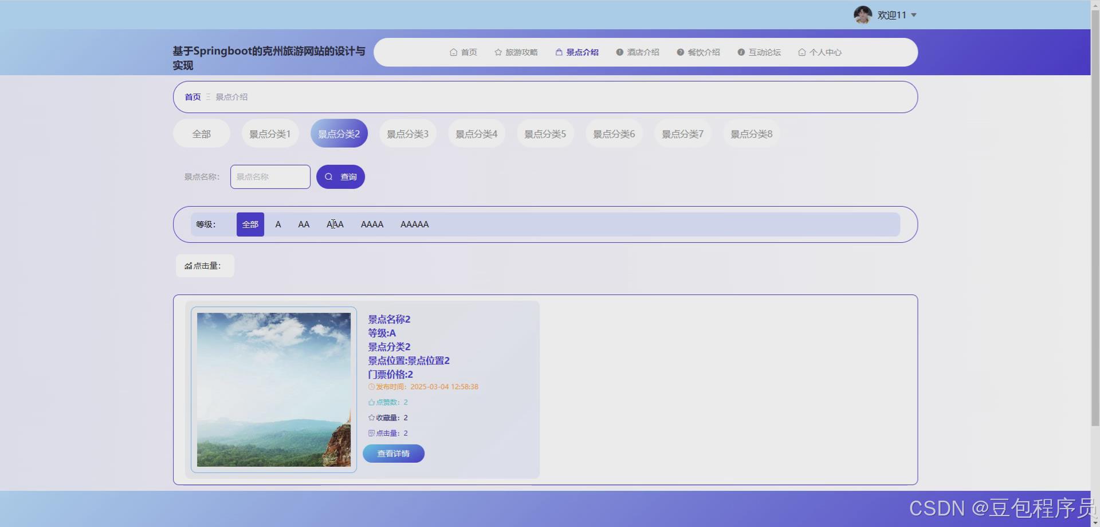Click the question icon beside 餐饮介绍
This screenshot has width=1100, height=527.
tap(680, 52)
